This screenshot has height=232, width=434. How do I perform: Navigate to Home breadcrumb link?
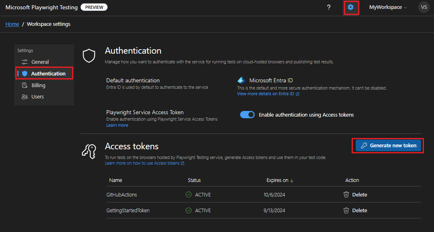[12, 24]
